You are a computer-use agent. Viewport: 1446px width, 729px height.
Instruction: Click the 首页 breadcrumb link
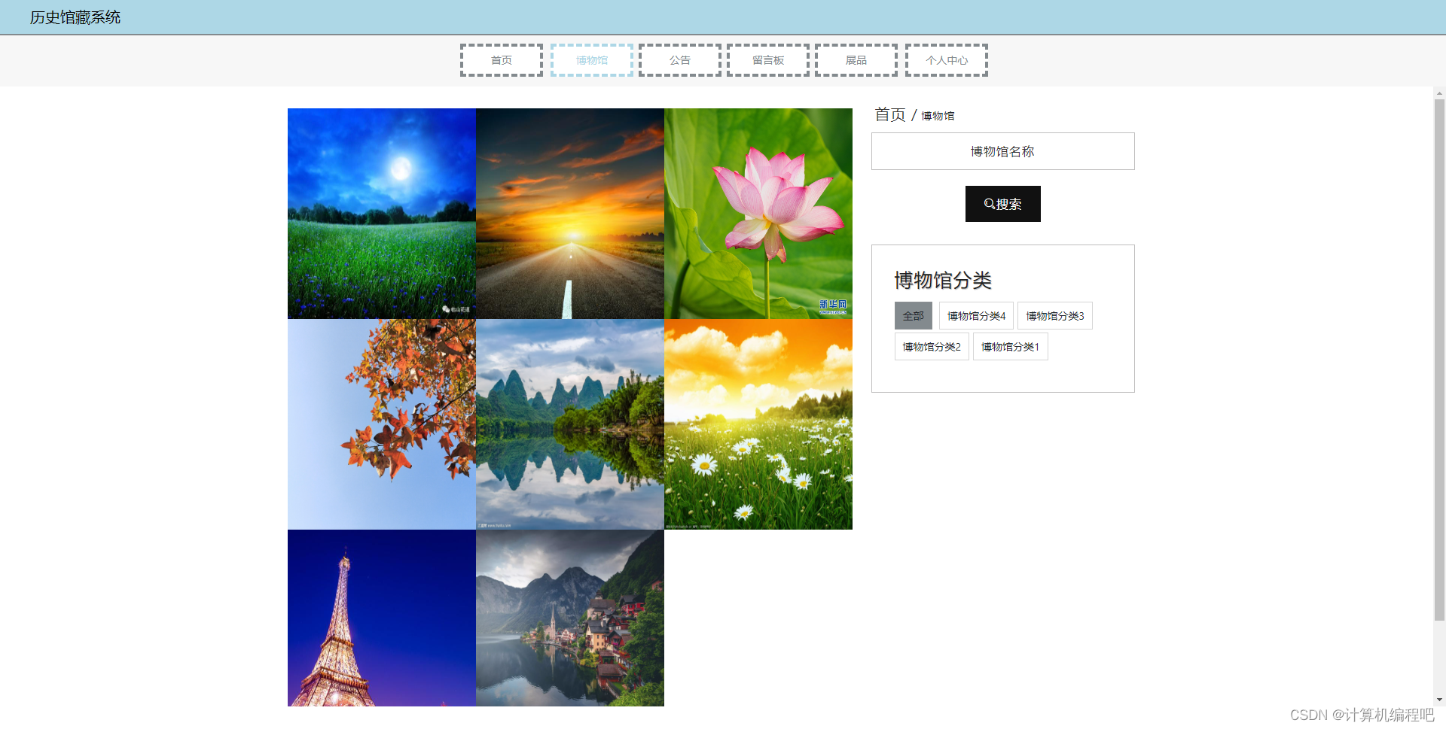pos(889,115)
